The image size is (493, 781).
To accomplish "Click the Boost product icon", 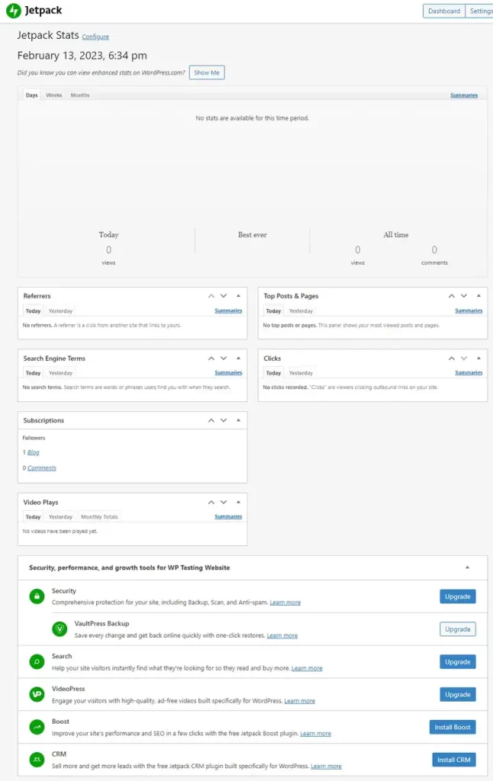I will (37, 727).
